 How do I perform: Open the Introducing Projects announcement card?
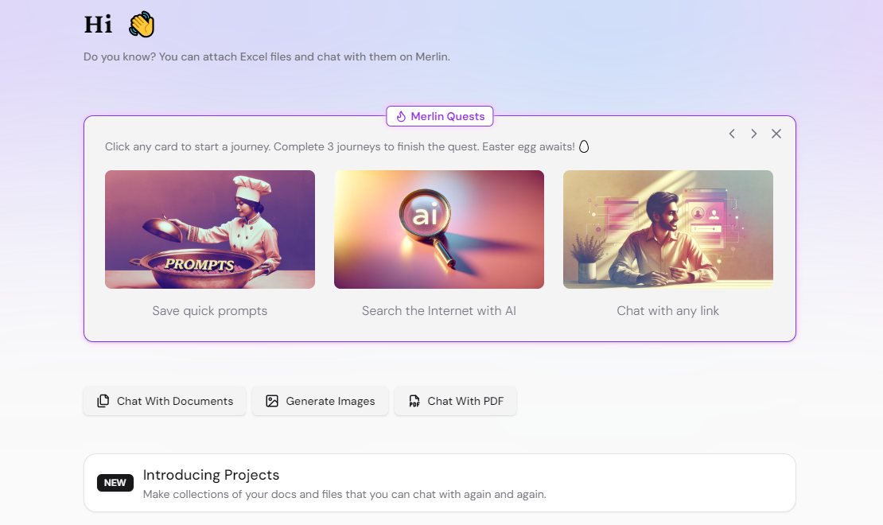pos(440,484)
